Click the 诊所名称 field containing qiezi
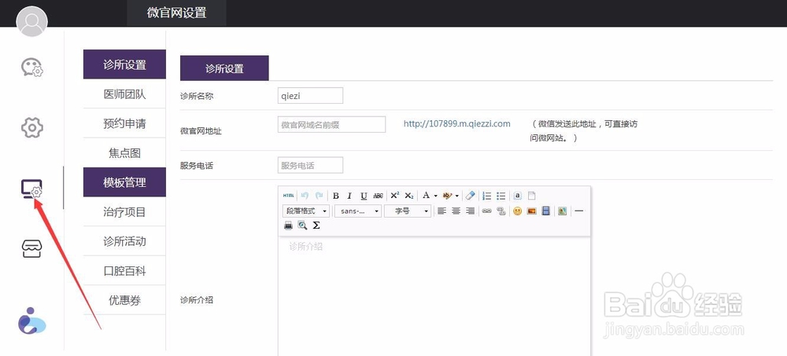The image size is (787, 356). [310, 95]
